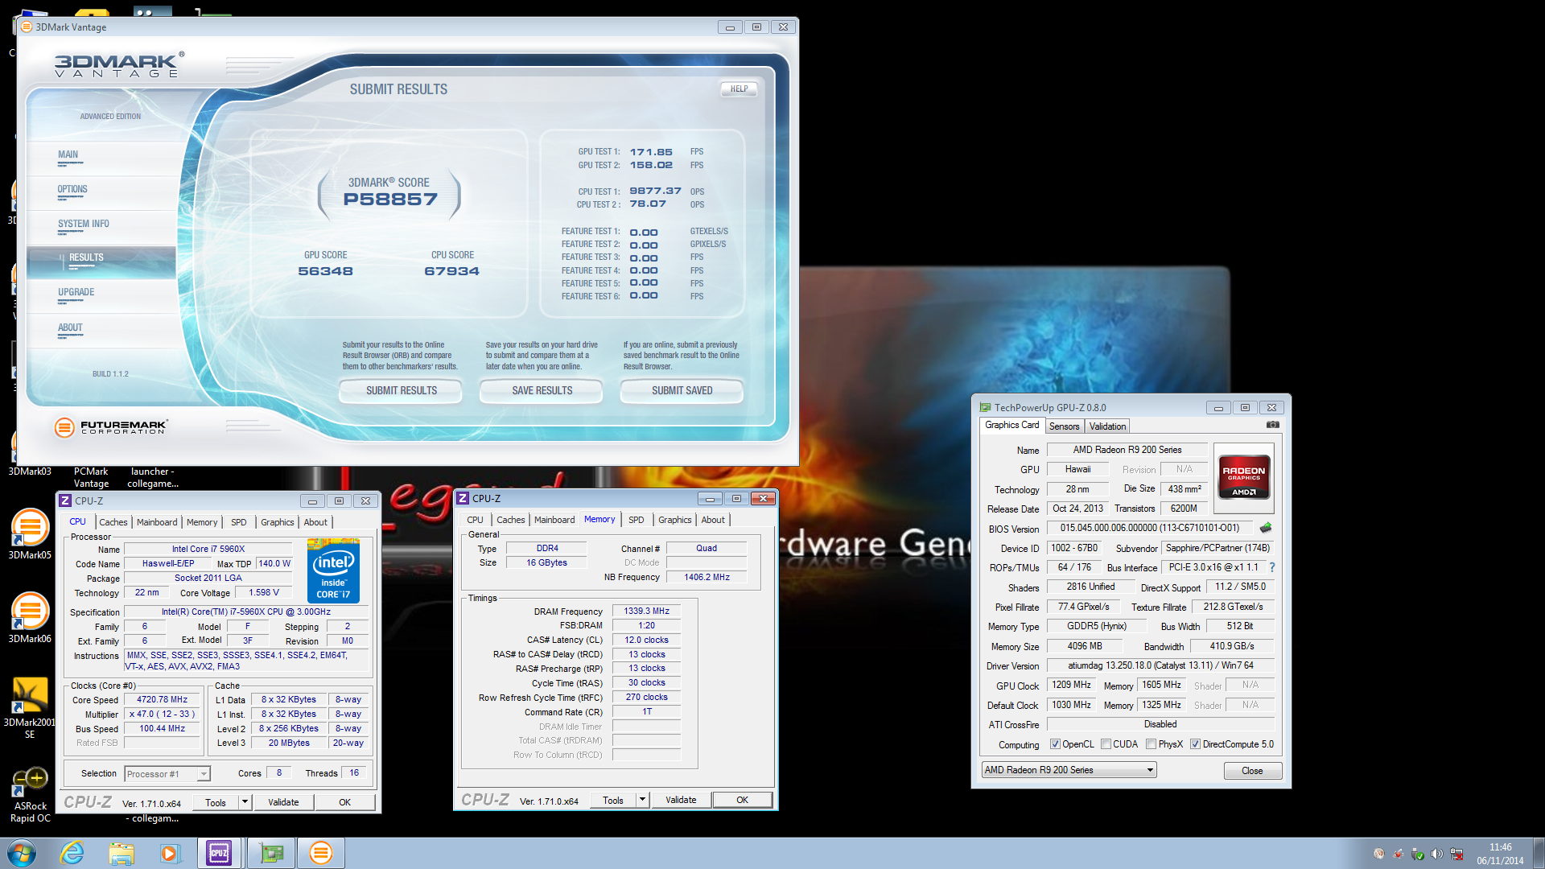Click the P58857 3DMark score
The width and height of the screenshot is (1545, 869).
[390, 200]
